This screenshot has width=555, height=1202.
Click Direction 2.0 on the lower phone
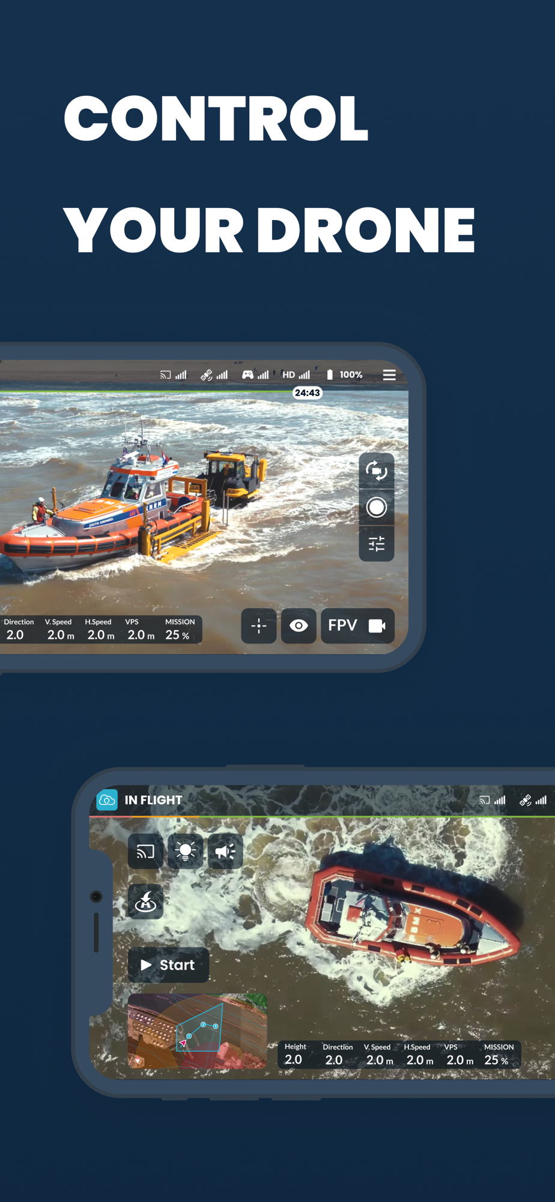337,1054
